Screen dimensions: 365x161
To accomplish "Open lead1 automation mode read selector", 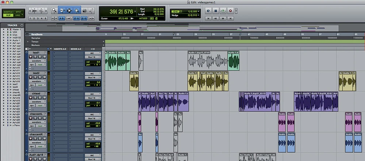I will point(41,65).
